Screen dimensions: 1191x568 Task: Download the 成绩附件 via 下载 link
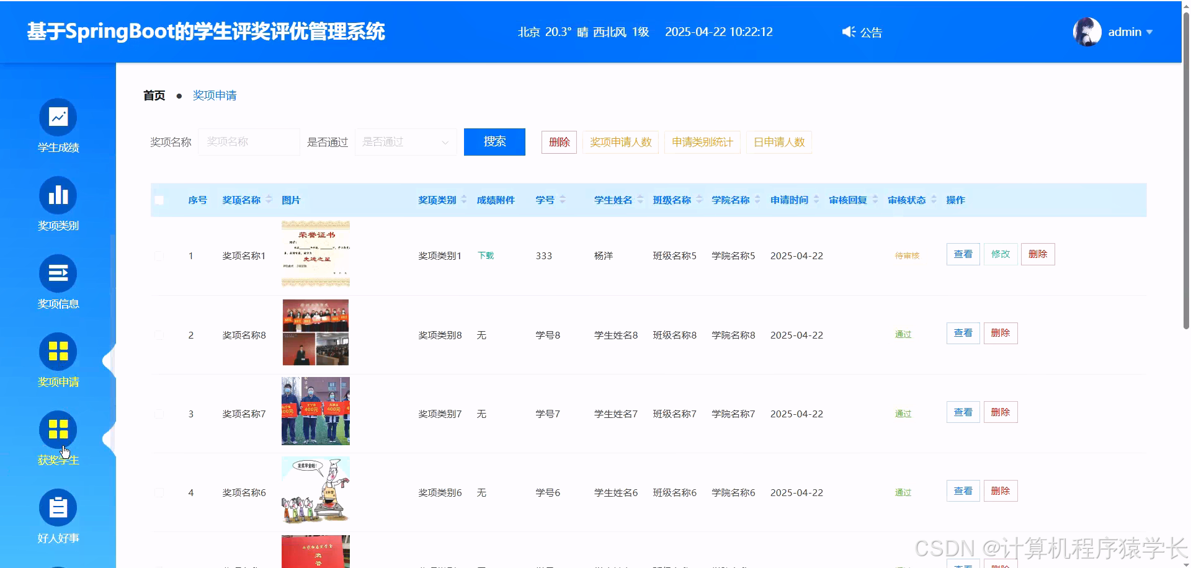coord(486,255)
